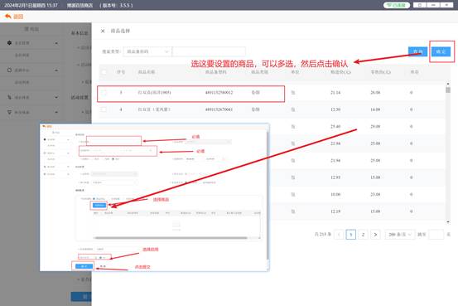The image size is (458, 306).
Task: Click the sun-shaped icon in background sidebar
Action: pos(9,70)
